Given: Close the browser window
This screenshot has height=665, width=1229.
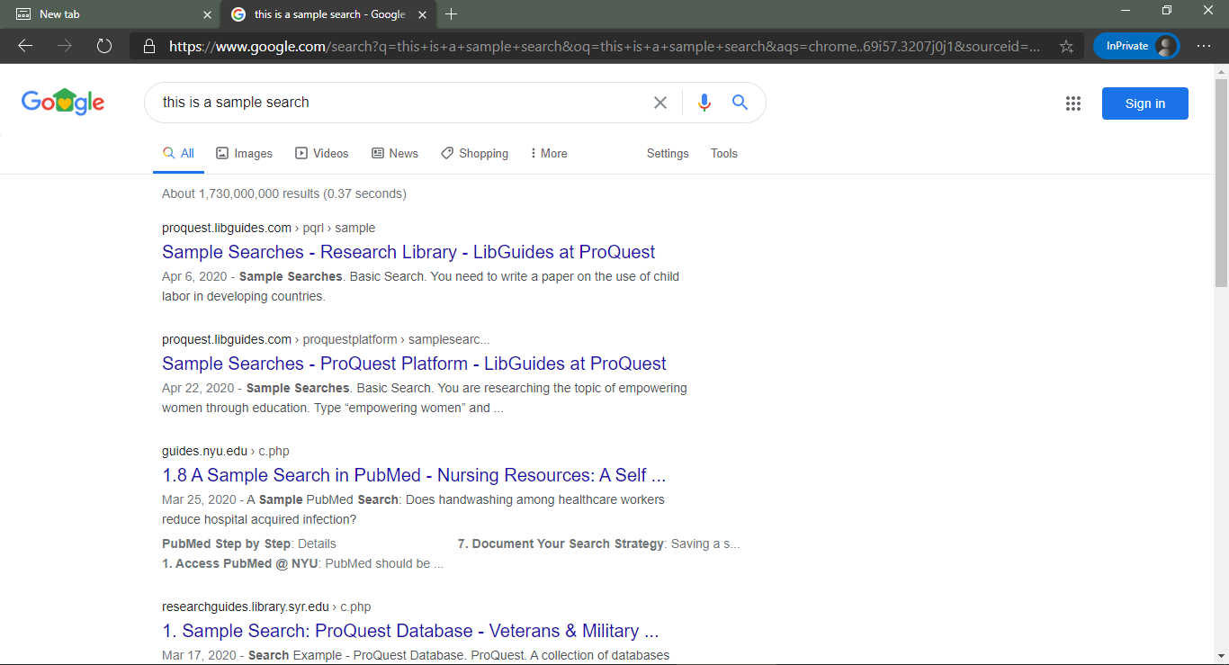Looking at the screenshot, I should point(1208,10).
